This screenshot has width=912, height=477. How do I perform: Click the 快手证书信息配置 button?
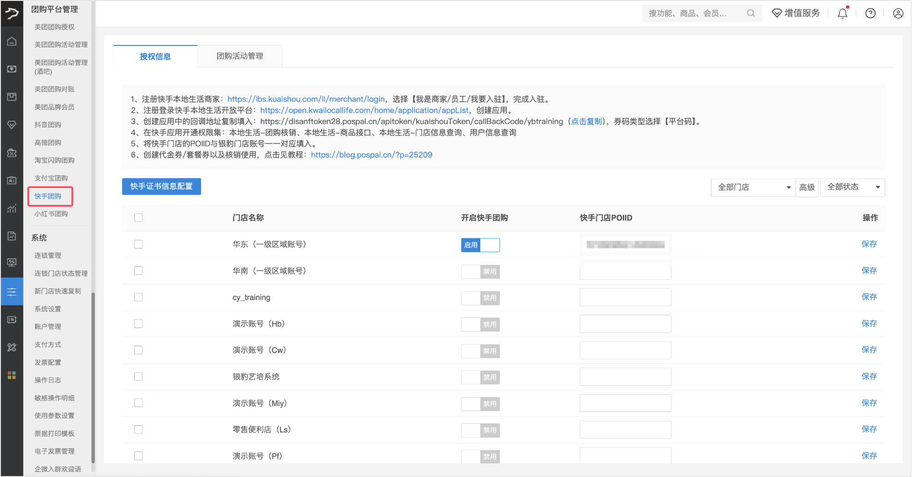[161, 186]
